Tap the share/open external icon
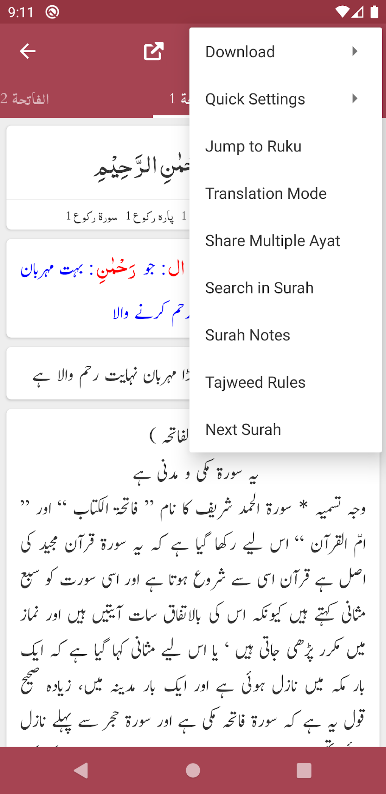This screenshot has width=386, height=794. (154, 51)
